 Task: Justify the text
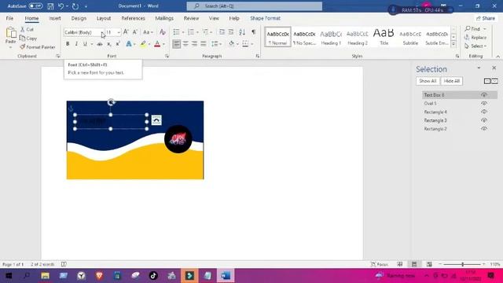tap(204, 44)
